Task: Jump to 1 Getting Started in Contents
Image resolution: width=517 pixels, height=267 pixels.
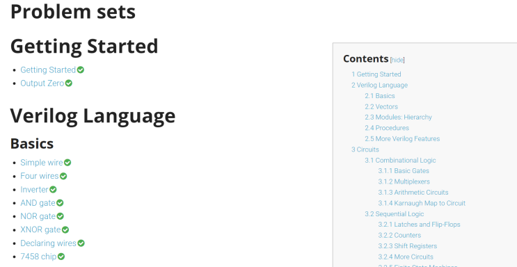Action: (376, 74)
